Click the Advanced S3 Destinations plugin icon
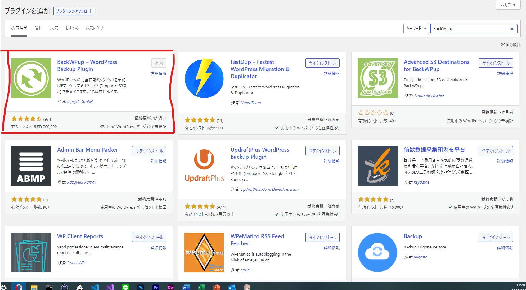This screenshot has height=290, width=526. point(378,78)
